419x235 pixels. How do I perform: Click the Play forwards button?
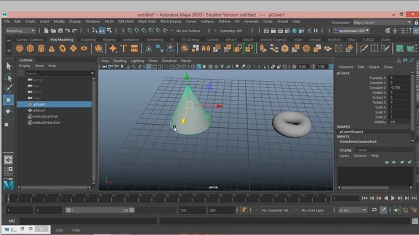click(x=393, y=198)
